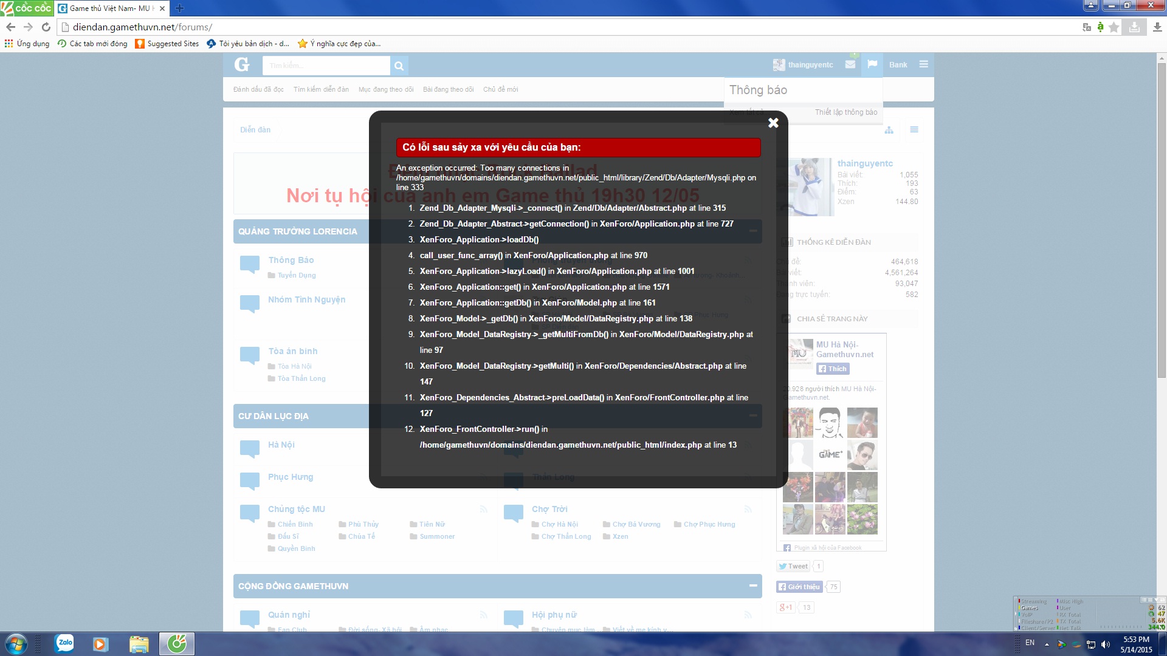Select the Game thủ Việt Nam browser tab
The height and width of the screenshot is (656, 1167).
coord(112,9)
